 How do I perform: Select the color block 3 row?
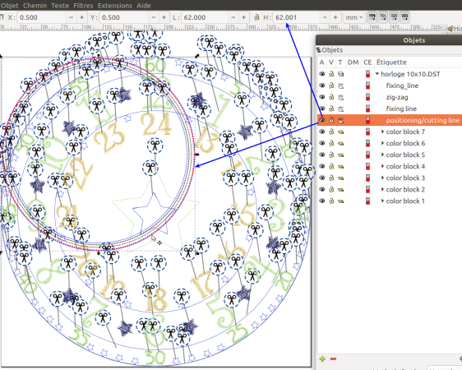click(390, 178)
